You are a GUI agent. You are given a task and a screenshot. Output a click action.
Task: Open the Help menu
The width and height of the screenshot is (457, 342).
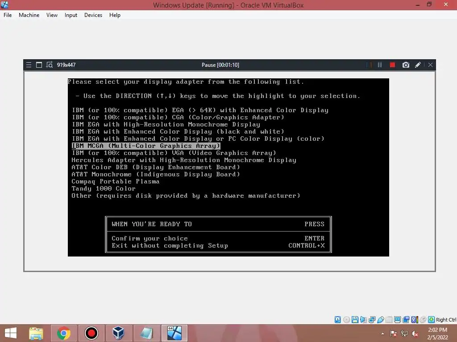click(x=115, y=15)
